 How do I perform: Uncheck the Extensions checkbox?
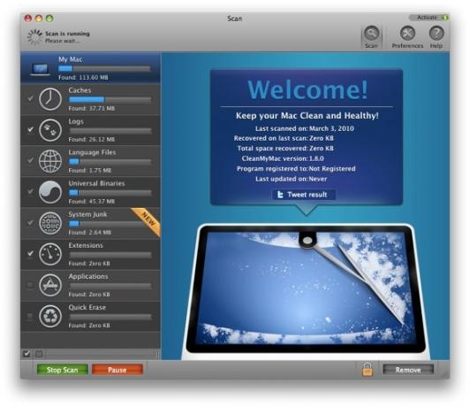click(x=30, y=253)
